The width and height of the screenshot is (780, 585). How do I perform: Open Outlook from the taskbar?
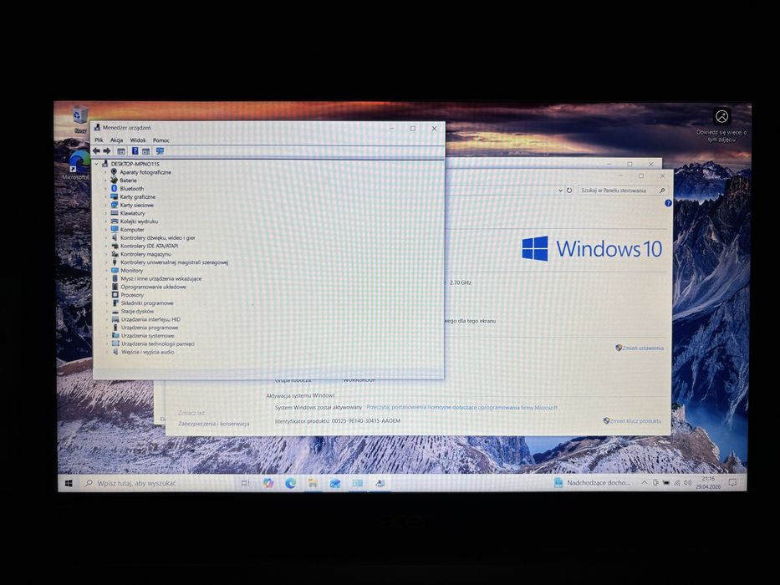pos(335,483)
